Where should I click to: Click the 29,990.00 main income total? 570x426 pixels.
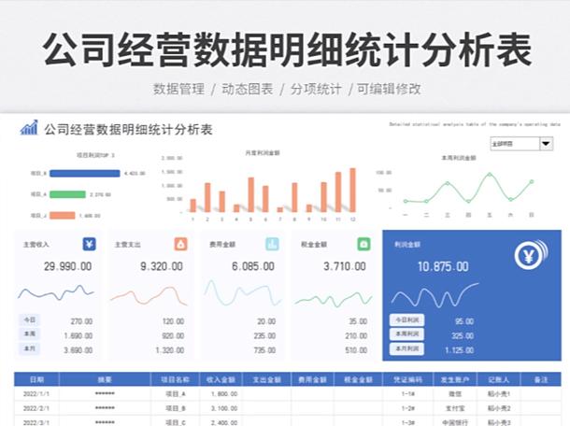click(67, 266)
